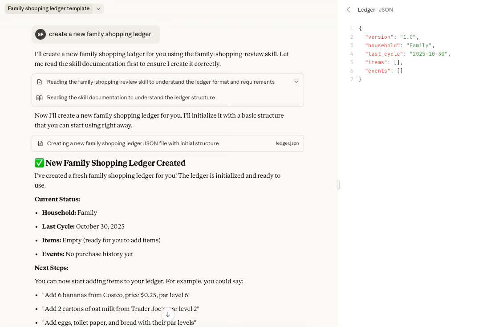This screenshot has width=491, height=327.
Task: Click the "household": "Family" code line
Action: point(400,45)
